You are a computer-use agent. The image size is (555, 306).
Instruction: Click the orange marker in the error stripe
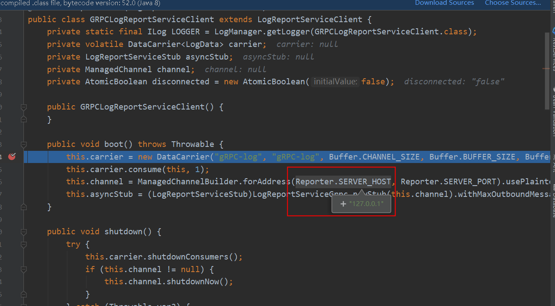coord(547,68)
